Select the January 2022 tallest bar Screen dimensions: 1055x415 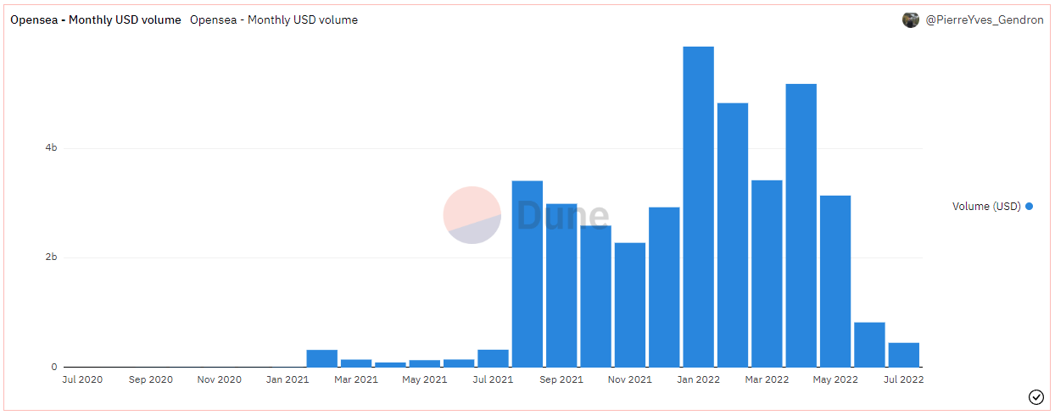[x=698, y=207]
